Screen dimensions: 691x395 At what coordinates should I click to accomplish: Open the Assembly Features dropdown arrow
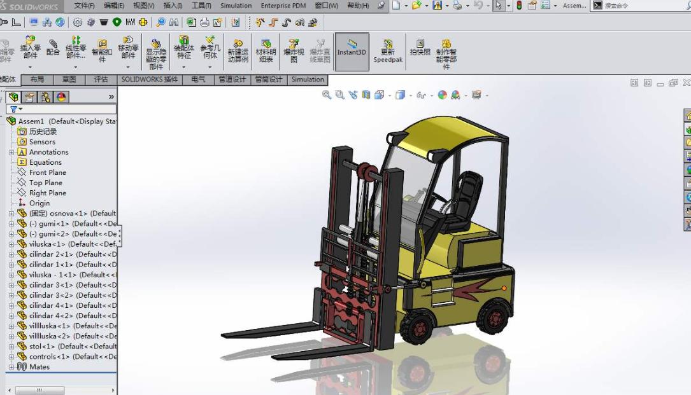click(x=184, y=67)
